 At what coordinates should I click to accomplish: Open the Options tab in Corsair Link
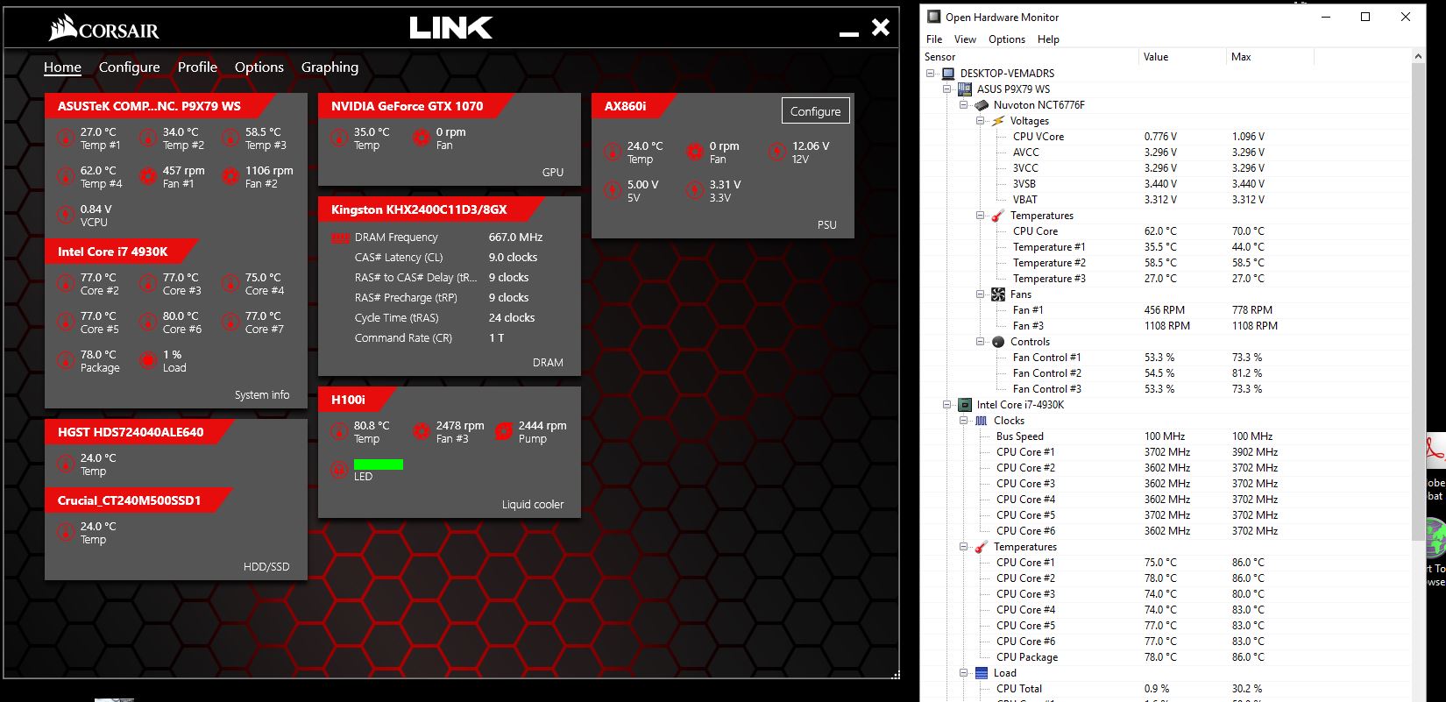tap(259, 67)
